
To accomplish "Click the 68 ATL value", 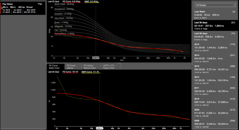I will coord(13,7).
